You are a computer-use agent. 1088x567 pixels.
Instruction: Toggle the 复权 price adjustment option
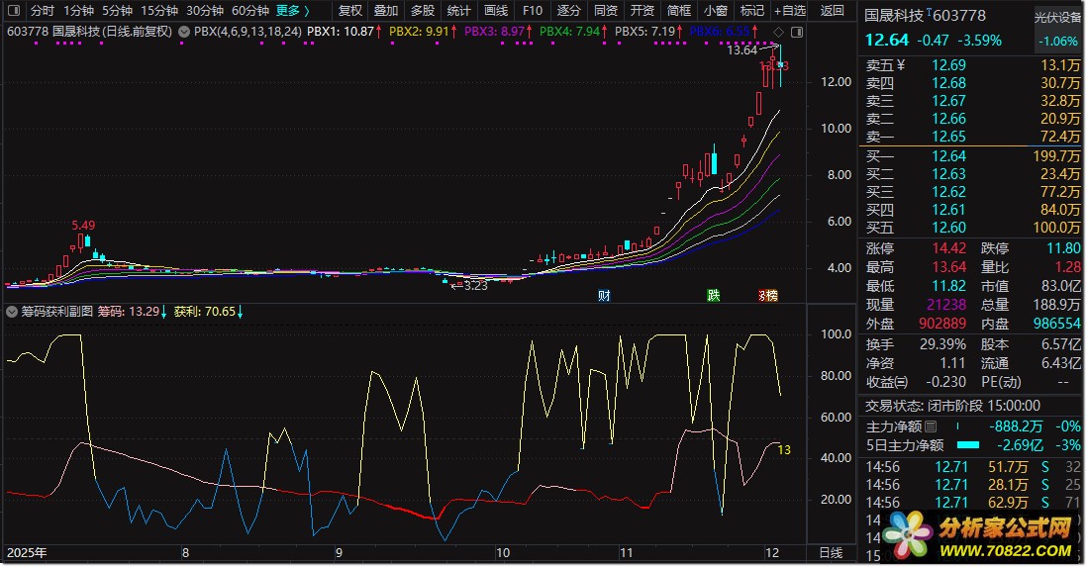point(350,11)
